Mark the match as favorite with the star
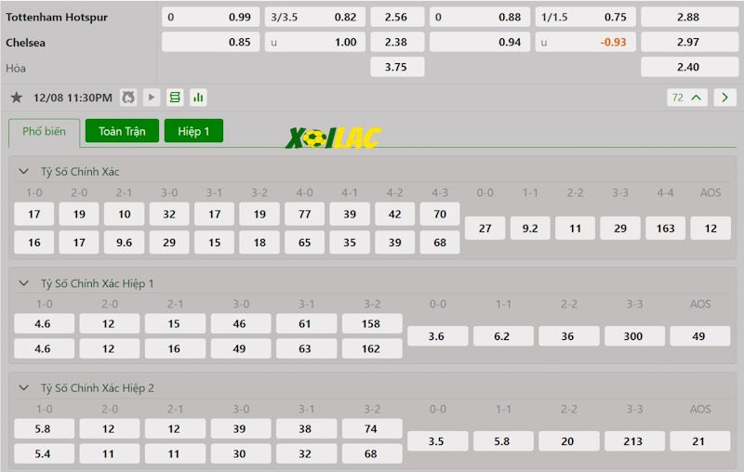This screenshot has width=744, height=472. [x=17, y=98]
